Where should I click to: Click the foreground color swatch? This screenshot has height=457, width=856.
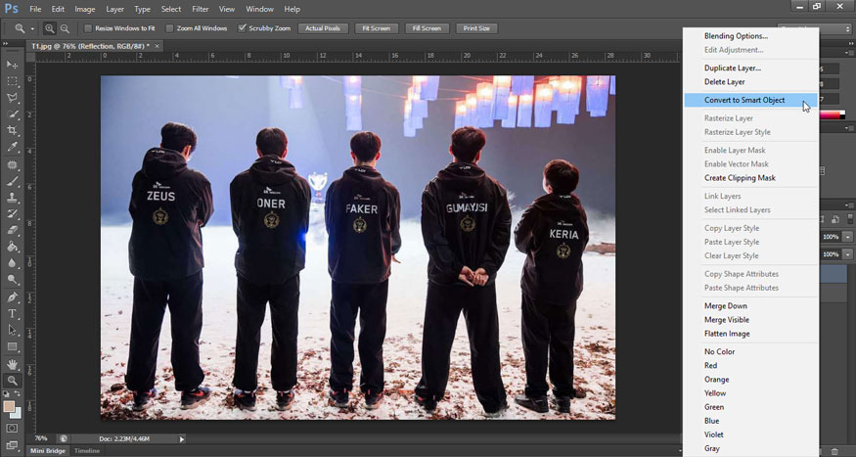pyautogui.click(x=10, y=406)
